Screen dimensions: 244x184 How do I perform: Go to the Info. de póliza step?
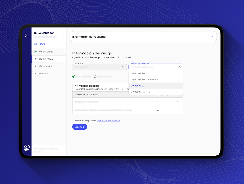[x=45, y=66]
